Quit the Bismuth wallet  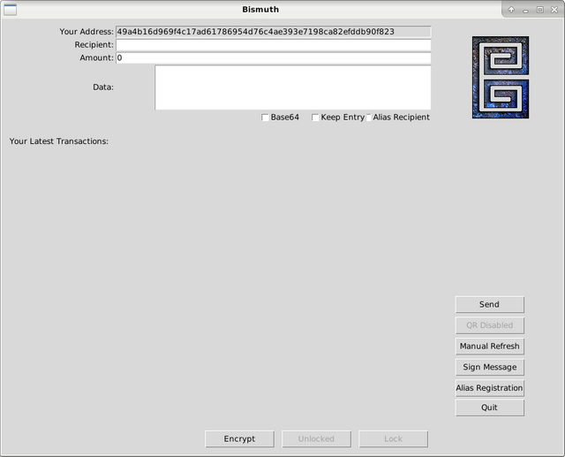point(490,407)
